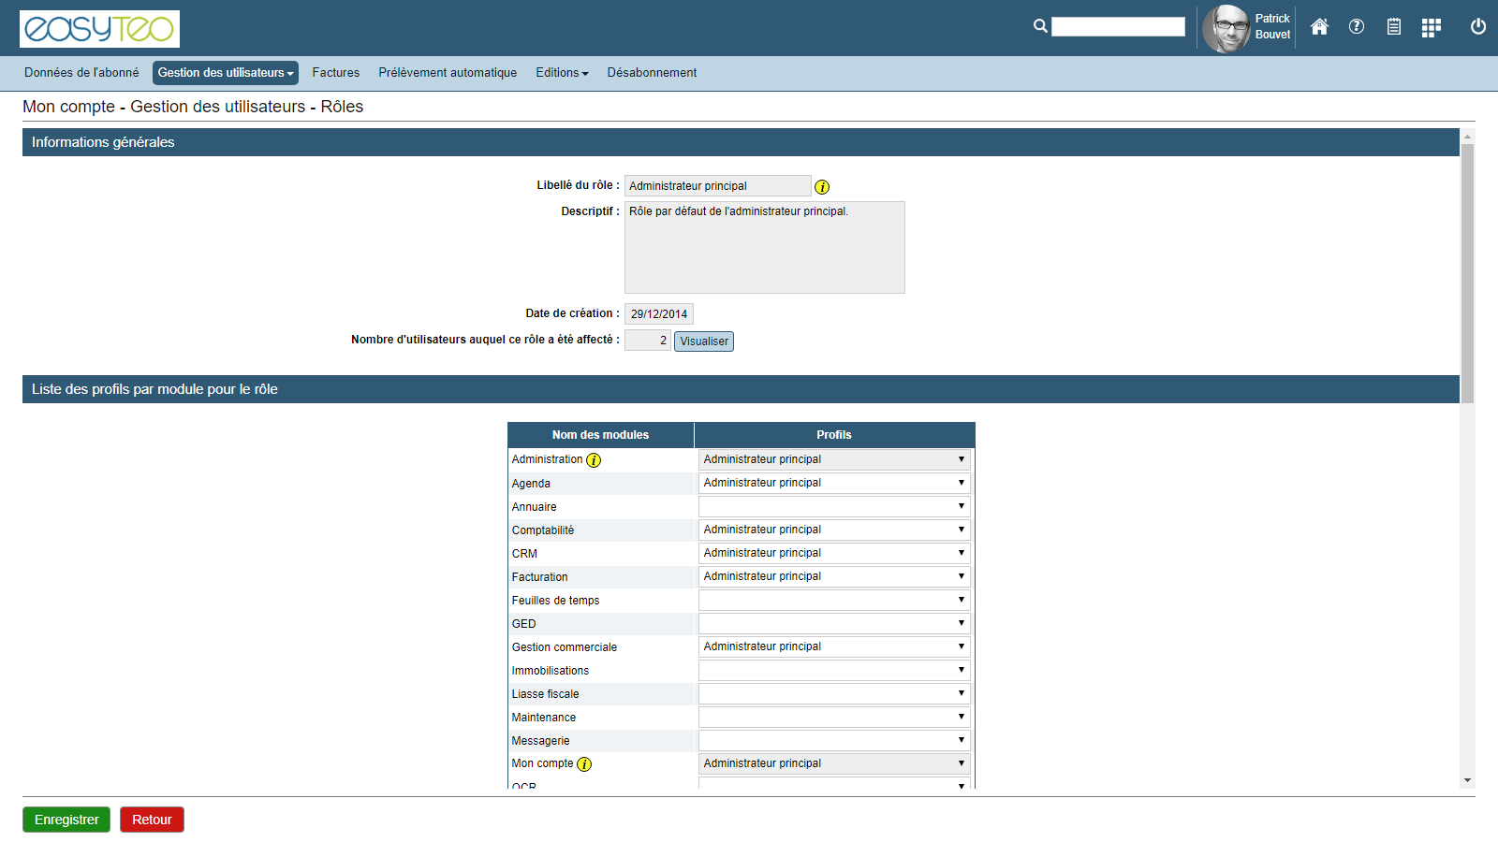
Task: Open the Factures menu item
Action: (x=335, y=73)
